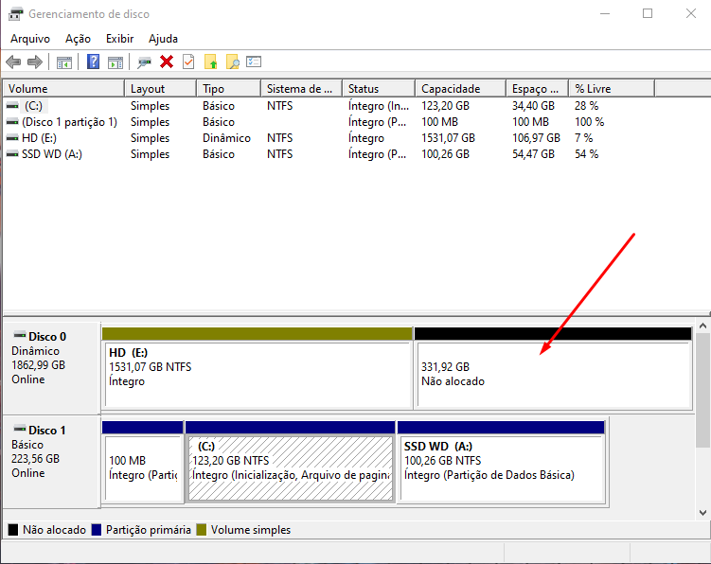This screenshot has height=564, width=711.
Task: Click drive icon beside HD (E:) row
Action: point(12,138)
